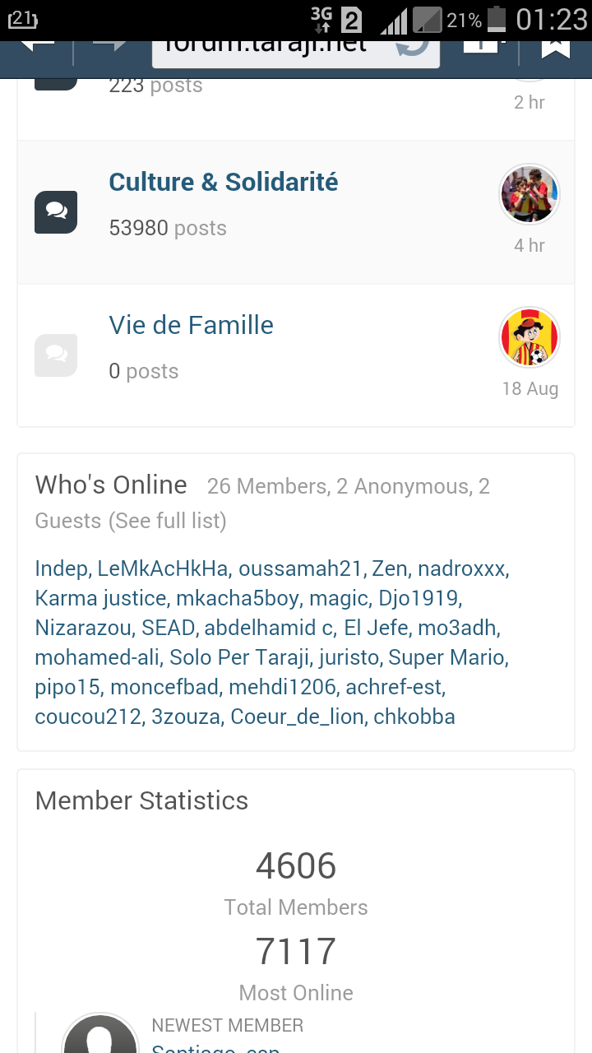Open the Vie de Famille forum
The image size is (592, 1053).
tap(192, 325)
